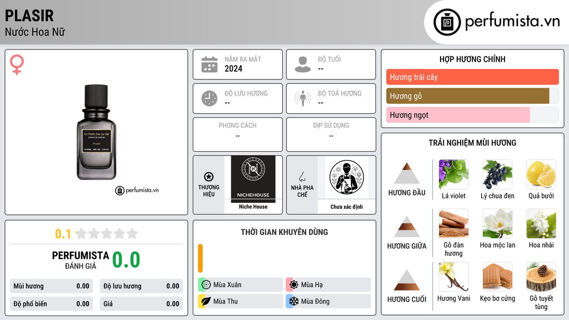Click the Hoa nhài note image
This screenshot has height=320, width=569.
pos(541,223)
